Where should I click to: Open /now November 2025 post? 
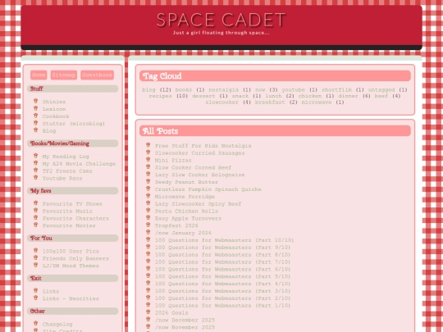[x=185, y=327]
